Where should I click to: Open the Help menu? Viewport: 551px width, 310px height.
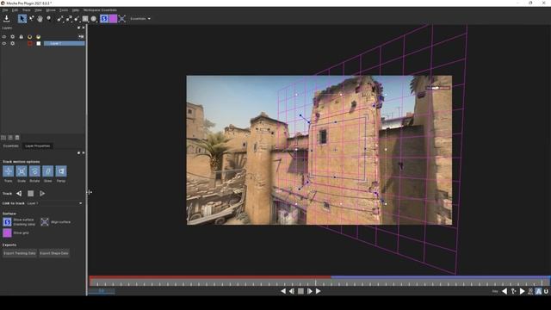point(76,10)
